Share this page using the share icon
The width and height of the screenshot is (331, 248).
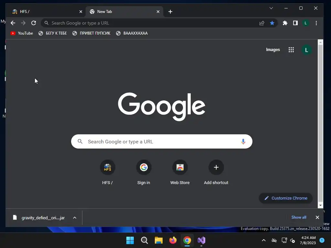[262, 23]
